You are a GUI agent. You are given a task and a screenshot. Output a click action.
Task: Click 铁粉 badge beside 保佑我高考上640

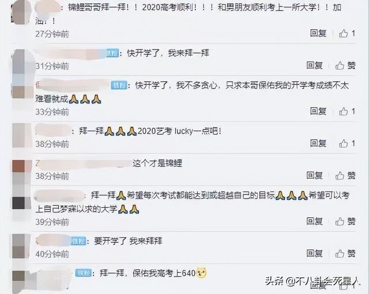(x=83, y=273)
